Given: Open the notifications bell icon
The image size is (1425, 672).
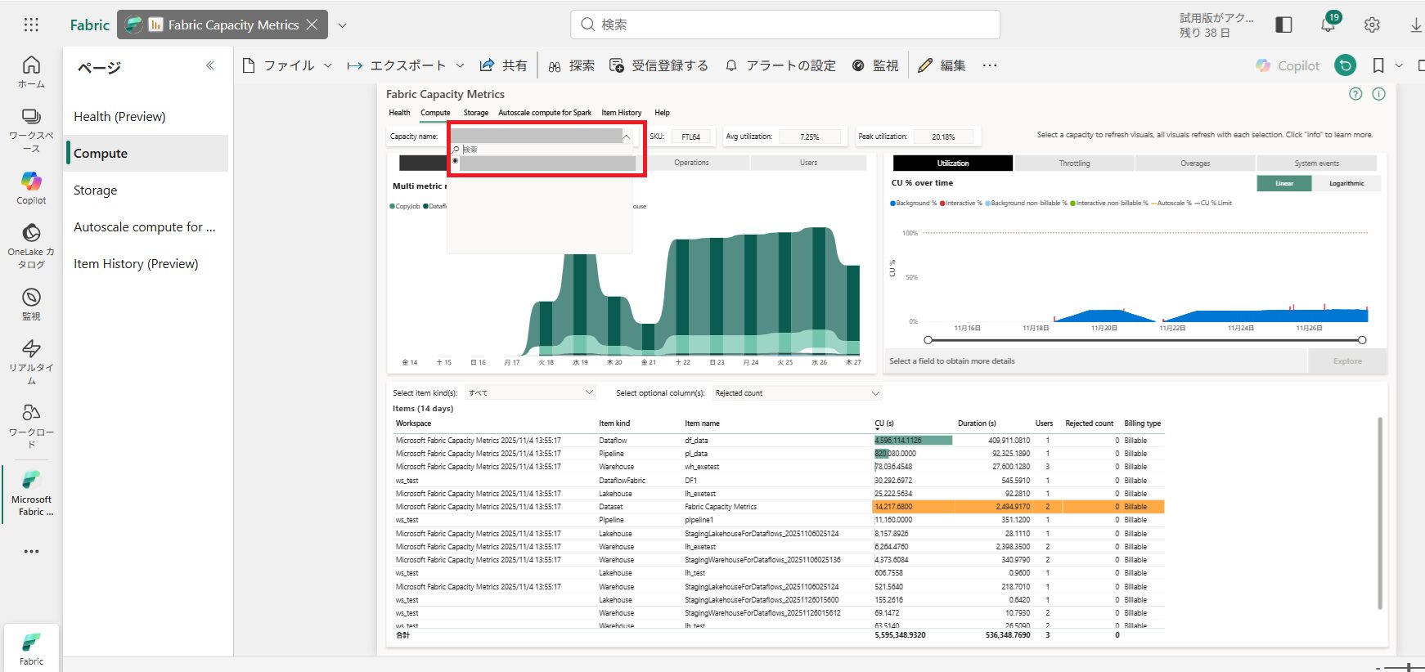Looking at the screenshot, I should (x=1328, y=25).
